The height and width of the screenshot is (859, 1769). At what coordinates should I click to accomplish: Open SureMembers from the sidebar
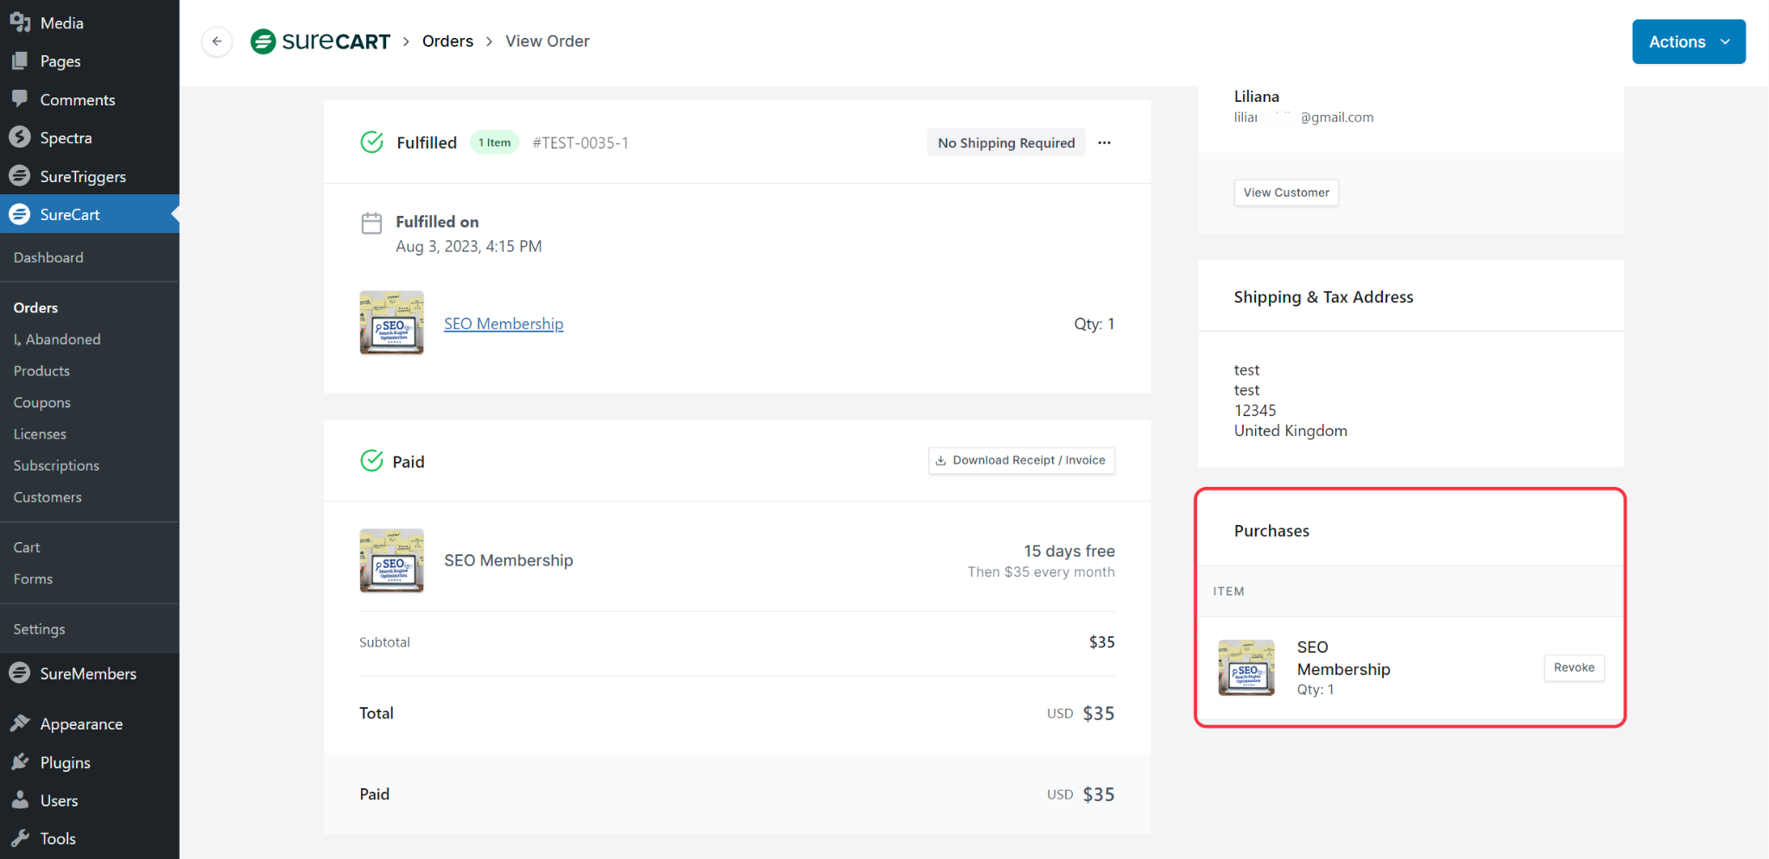click(x=87, y=673)
